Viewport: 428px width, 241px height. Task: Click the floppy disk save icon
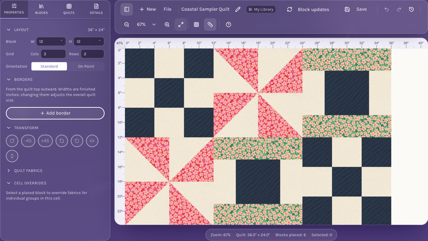(x=347, y=9)
